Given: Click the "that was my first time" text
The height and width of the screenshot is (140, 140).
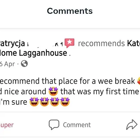Looking at the screenshot, I should pyautogui.click(x=100, y=91).
